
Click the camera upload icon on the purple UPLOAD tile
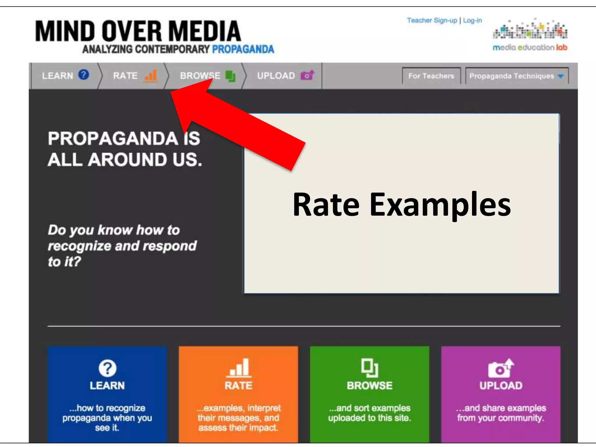pyautogui.click(x=501, y=368)
